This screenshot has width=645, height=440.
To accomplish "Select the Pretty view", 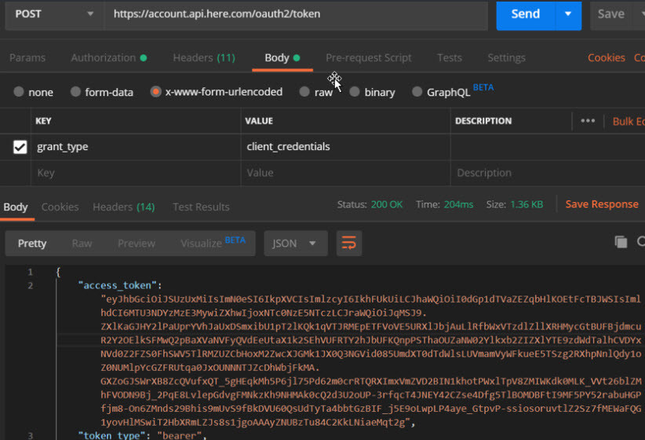I will pos(32,244).
